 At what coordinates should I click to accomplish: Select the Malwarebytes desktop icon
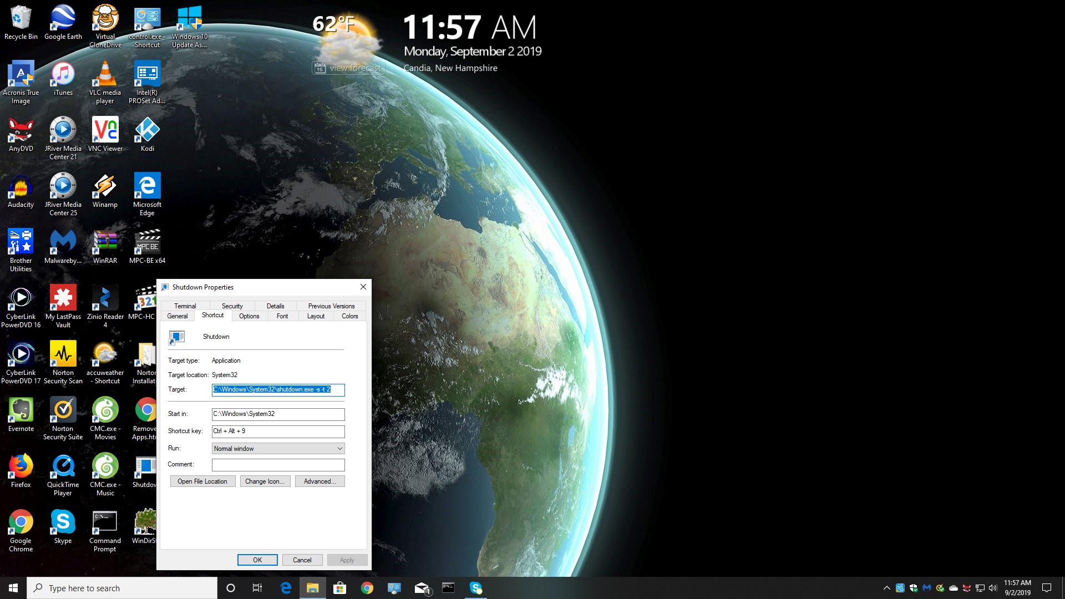(63, 247)
